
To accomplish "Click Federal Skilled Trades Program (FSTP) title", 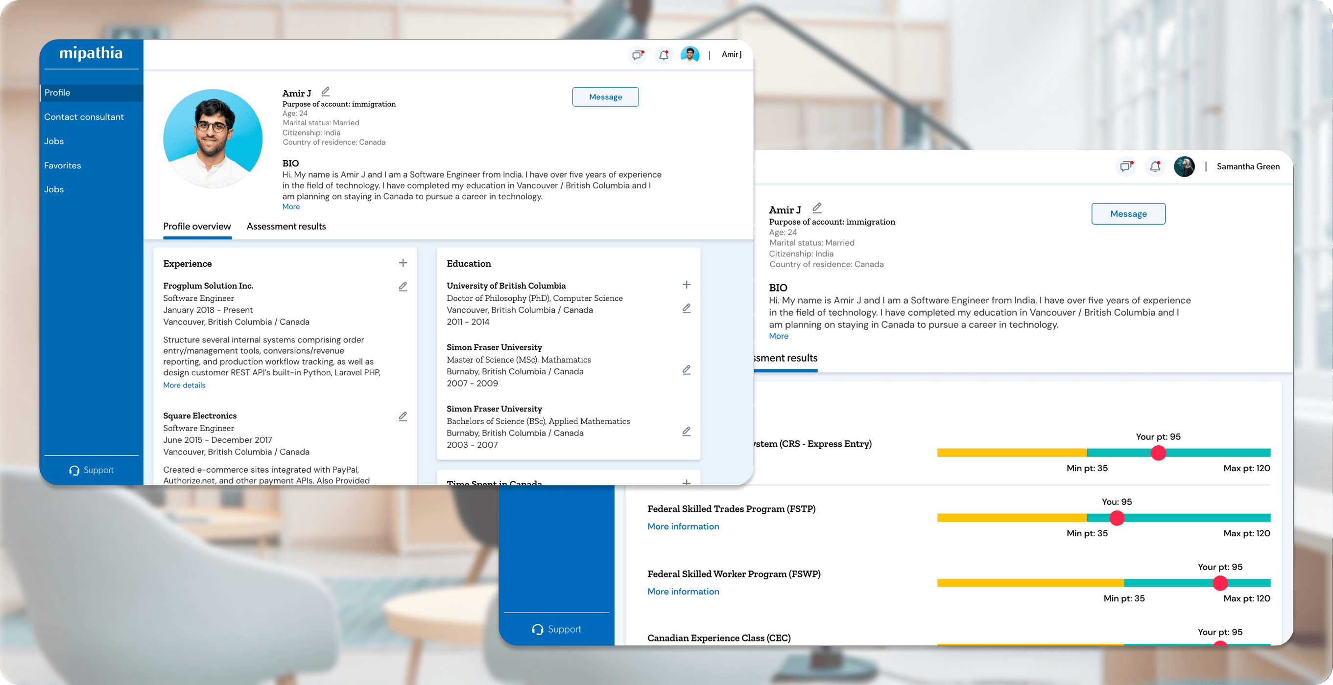I will tap(731, 509).
